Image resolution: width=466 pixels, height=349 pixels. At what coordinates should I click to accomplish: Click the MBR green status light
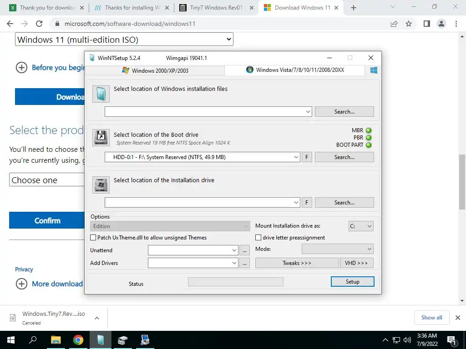(369, 130)
